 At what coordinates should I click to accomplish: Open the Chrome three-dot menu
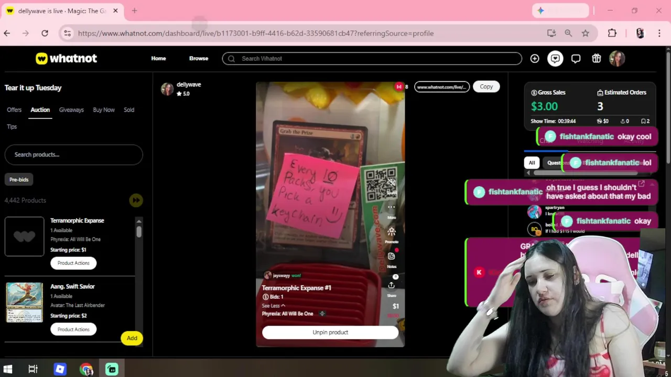(659, 33)
